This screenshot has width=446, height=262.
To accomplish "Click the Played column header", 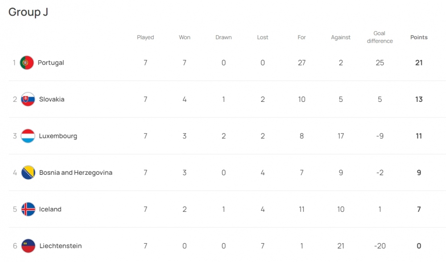I will (145, 37).
